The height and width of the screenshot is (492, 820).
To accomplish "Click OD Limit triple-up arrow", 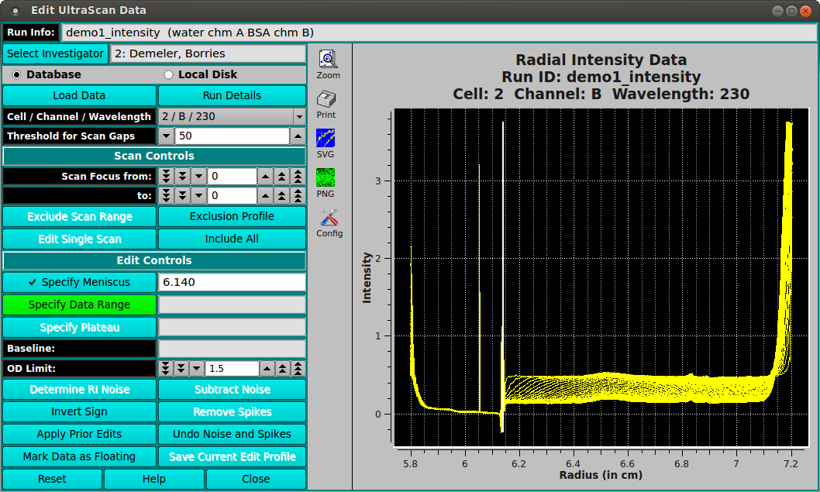I will click(x=298, y=369).
